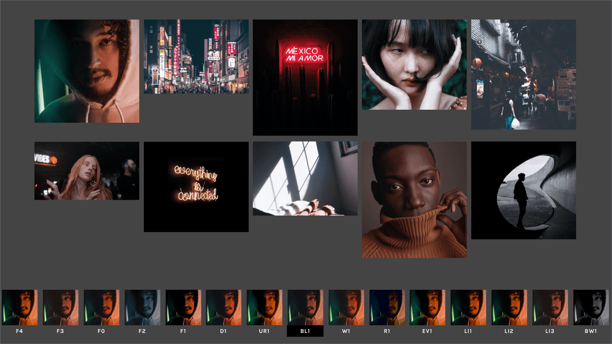Click the BW1 filter label text

[x=591, y=331]
